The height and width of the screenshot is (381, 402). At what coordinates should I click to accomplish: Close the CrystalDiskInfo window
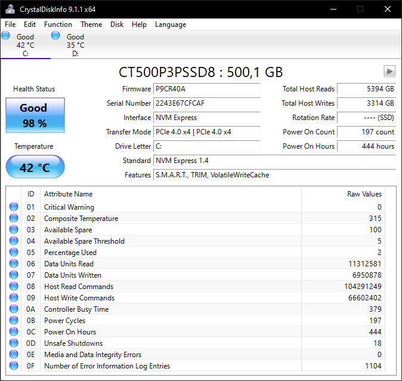tap(388, 9)
